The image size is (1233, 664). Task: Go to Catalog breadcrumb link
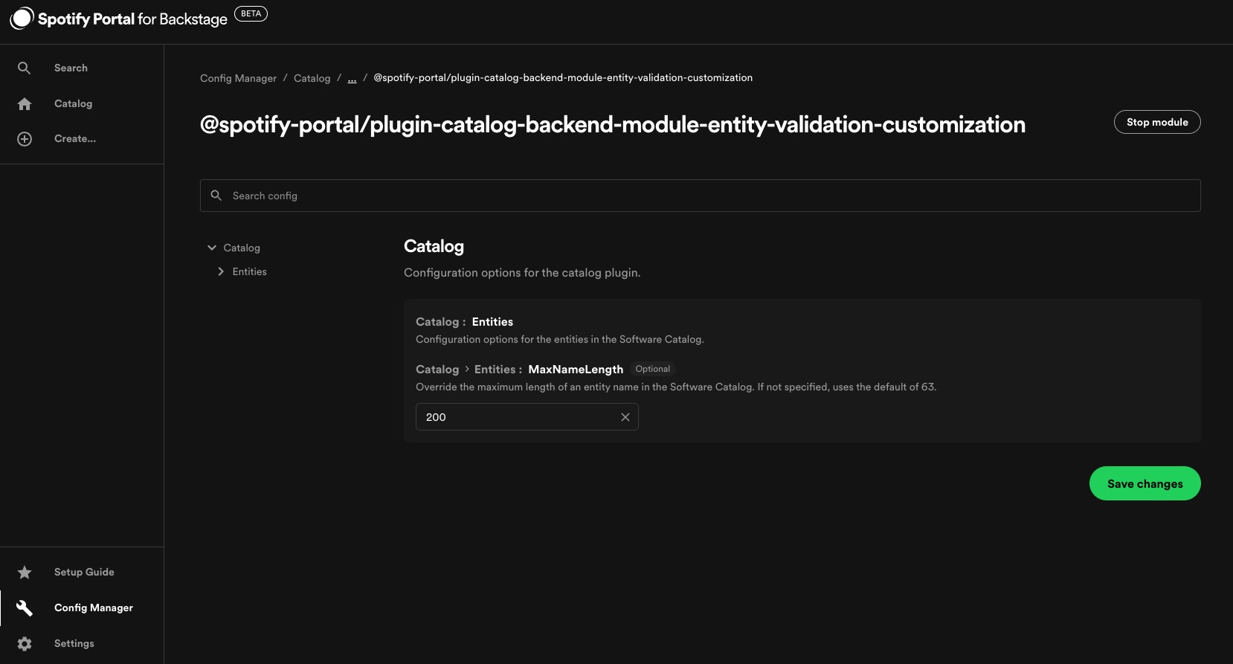312,78
